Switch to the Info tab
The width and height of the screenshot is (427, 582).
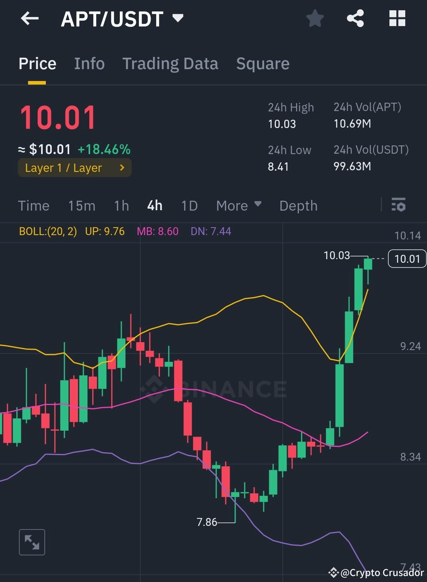pyautogui.click(x=89, y=64)
